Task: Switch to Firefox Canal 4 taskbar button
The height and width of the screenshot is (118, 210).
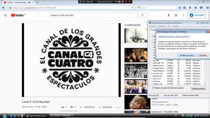Action: pyautogui.click(x=61, y=116)
